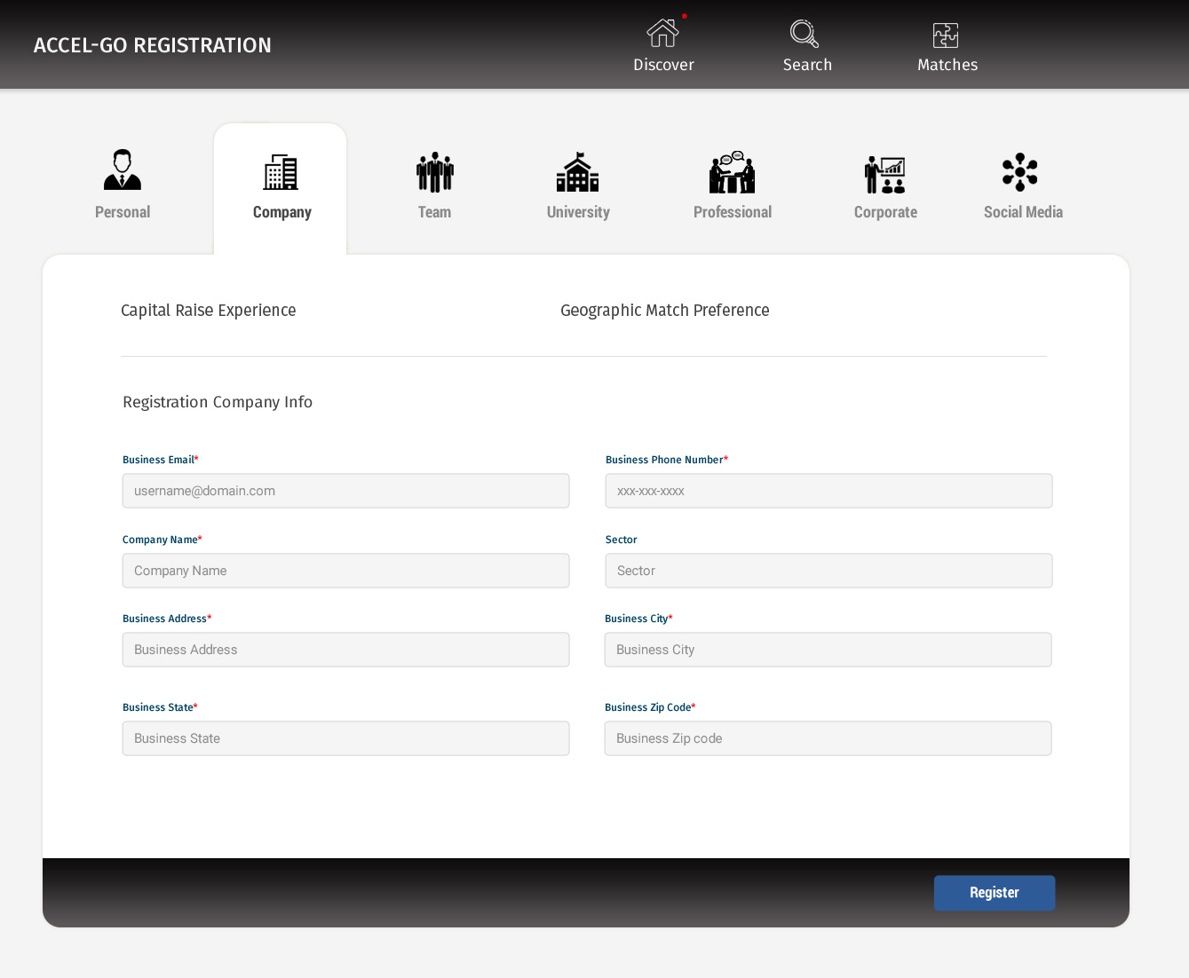Open Geographic Match Preference section
Viewport: 1189px width, 978px height.
664,311
